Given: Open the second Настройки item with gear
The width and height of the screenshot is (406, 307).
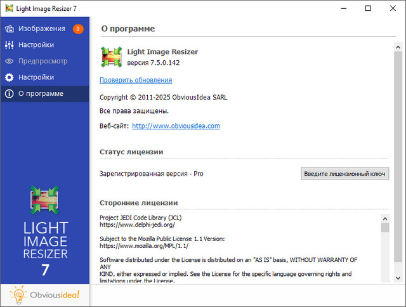Looking at the screenshot, I should point(45,77).
